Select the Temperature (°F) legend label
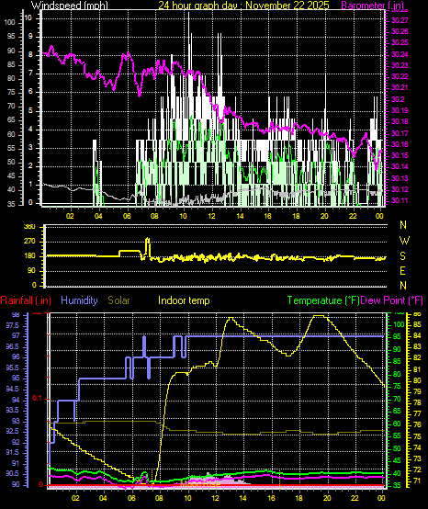This screenshot has width=428, height=509. tap(323, 300)
